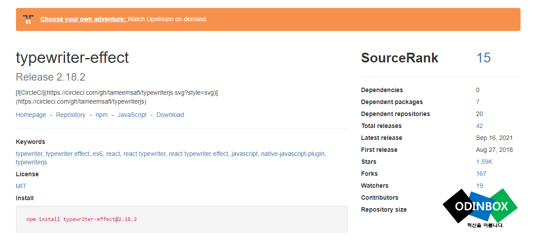Select the JavaScript language link
Screen dimensions: 540x240
tap(132, 115)
